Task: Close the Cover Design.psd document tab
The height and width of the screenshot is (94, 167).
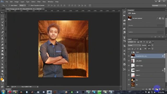Action: coord(44,9)
